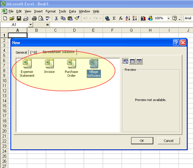The width and height of the screenshot is (193, 168).
Task: Select the Expense Statement template icon
Action: (x=27, y=64)
